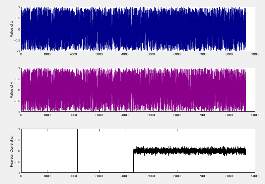Click tick label 5000 under the Value of x plot

151,54
